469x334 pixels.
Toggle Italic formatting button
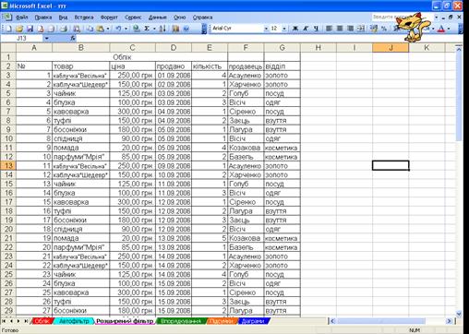point(306,29)
